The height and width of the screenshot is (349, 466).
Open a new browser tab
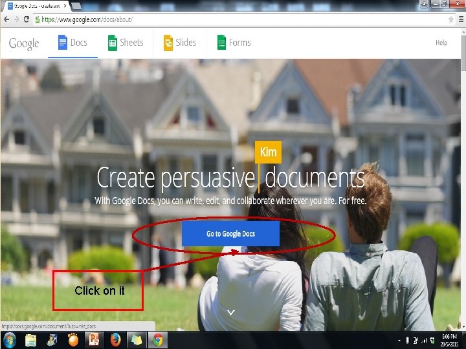(x=76, y=6)
